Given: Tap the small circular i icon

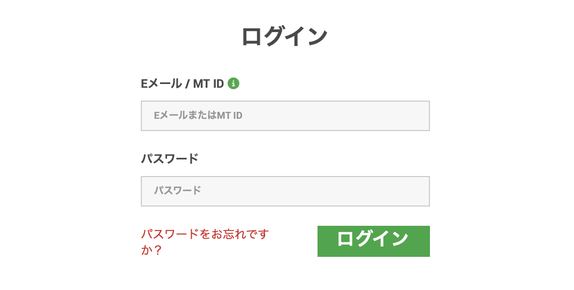Looking at the screenshot, I should tap(233, 83).
